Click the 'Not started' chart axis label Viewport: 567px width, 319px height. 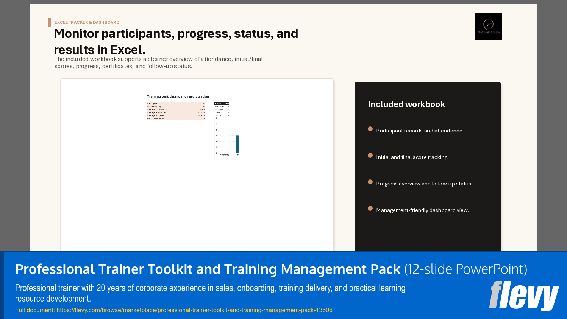point(225,155)
